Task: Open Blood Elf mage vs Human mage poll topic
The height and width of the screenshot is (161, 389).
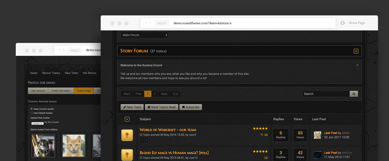Action: coord(174,152)
